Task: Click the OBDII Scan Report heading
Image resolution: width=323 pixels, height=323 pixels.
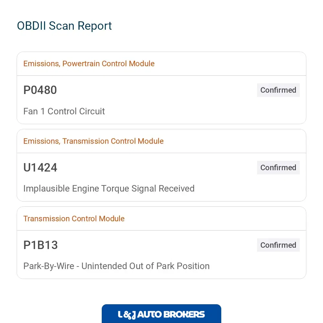Action: (64, 26)
